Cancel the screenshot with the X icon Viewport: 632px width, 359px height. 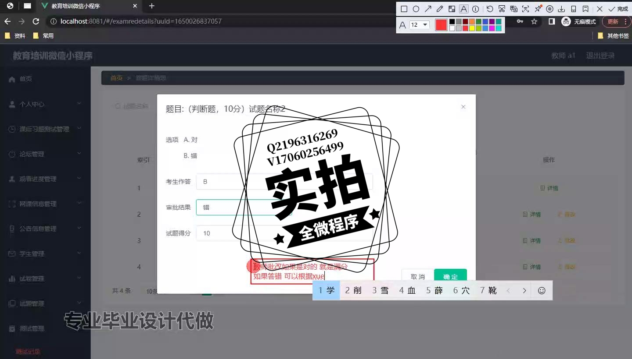click(600, 9)
